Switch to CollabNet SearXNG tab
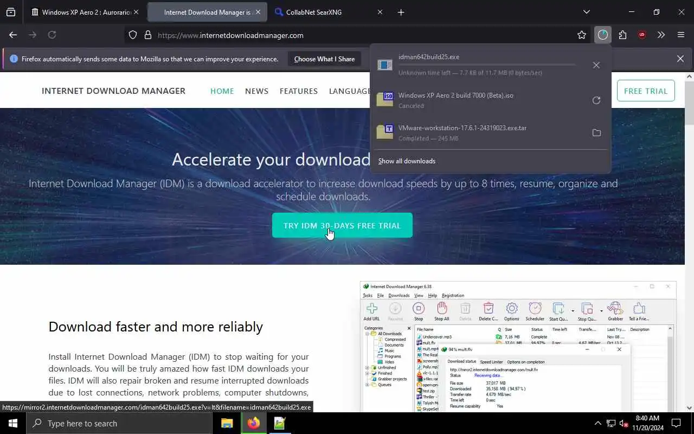The image size is (694, 434). pyautogui.click(x=329, y=12)
